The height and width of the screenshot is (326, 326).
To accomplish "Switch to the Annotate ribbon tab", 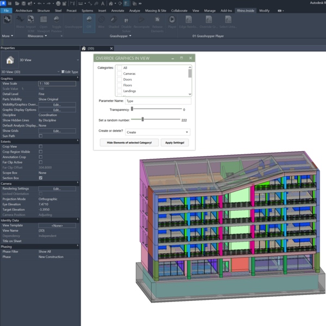I will tap(118, 11).
